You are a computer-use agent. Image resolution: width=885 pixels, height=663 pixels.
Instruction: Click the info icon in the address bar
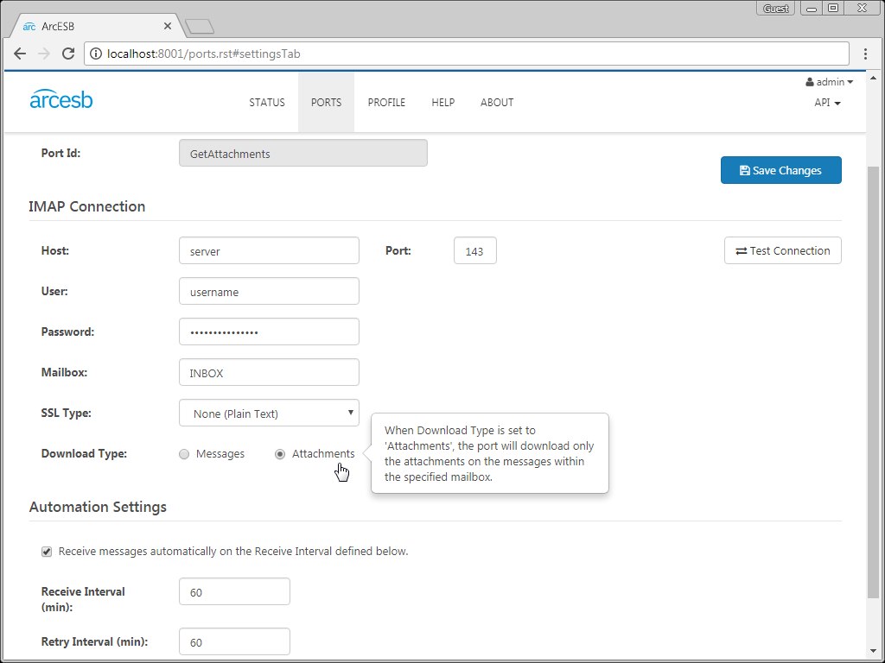point(95,53)
